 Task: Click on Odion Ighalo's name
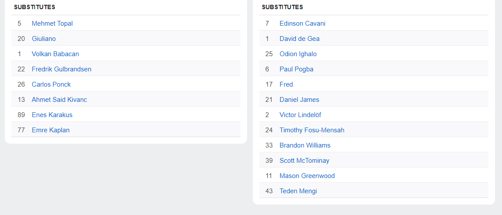[x=298, y=54]
